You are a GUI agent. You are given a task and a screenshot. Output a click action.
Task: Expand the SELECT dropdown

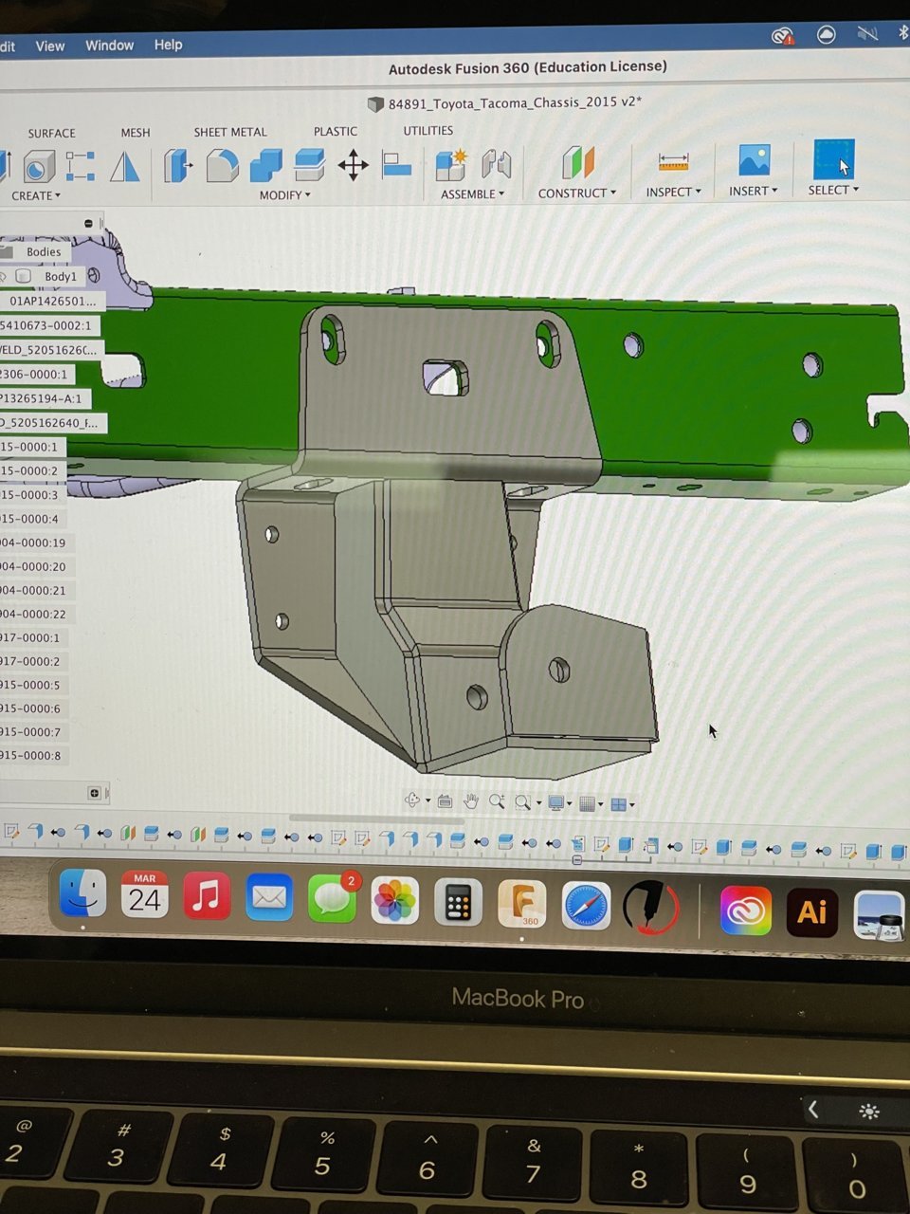pos(834,190)
